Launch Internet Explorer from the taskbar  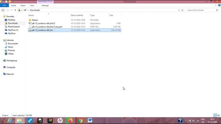click(x=10, y=121)
